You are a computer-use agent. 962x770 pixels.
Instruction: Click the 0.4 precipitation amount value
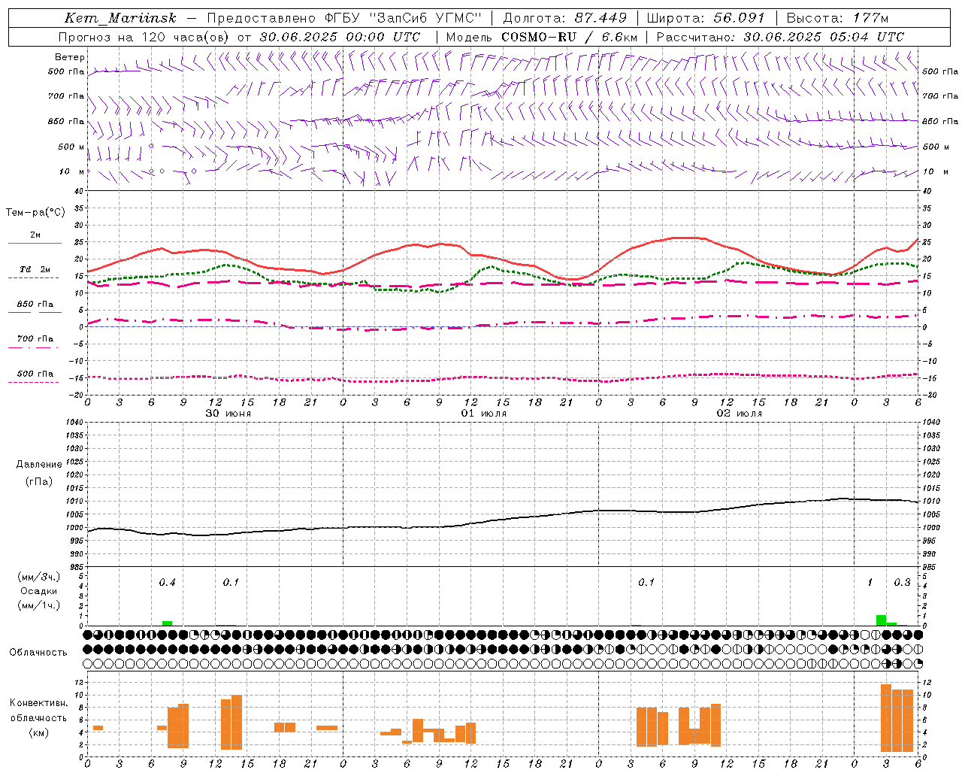(167, 582)
